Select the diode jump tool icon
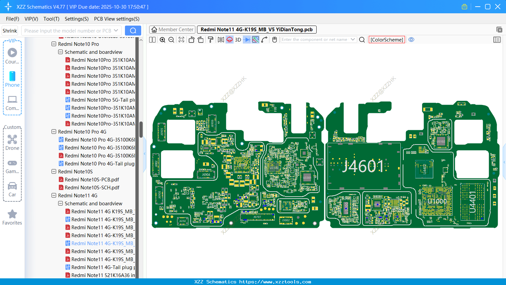The image size is (506, 285). [247, 40]
